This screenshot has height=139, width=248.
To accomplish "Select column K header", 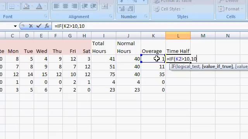I will 153,36.
